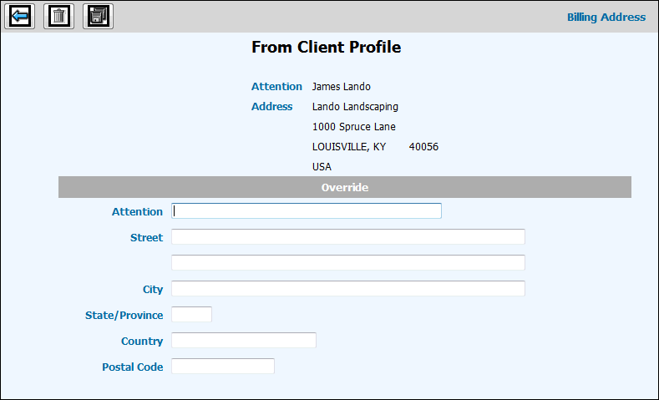Click the Lando Landscaping address line
The image size is (659, 400).
pos(355,107)
